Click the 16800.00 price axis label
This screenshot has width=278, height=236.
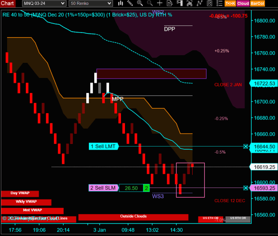tap(265, 21)
